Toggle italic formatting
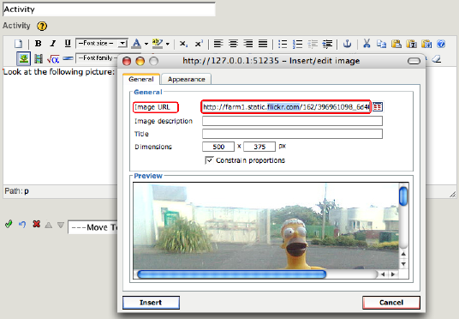This screenshot has width=459, height=319. pyautogui.click(x=53, y=44)
